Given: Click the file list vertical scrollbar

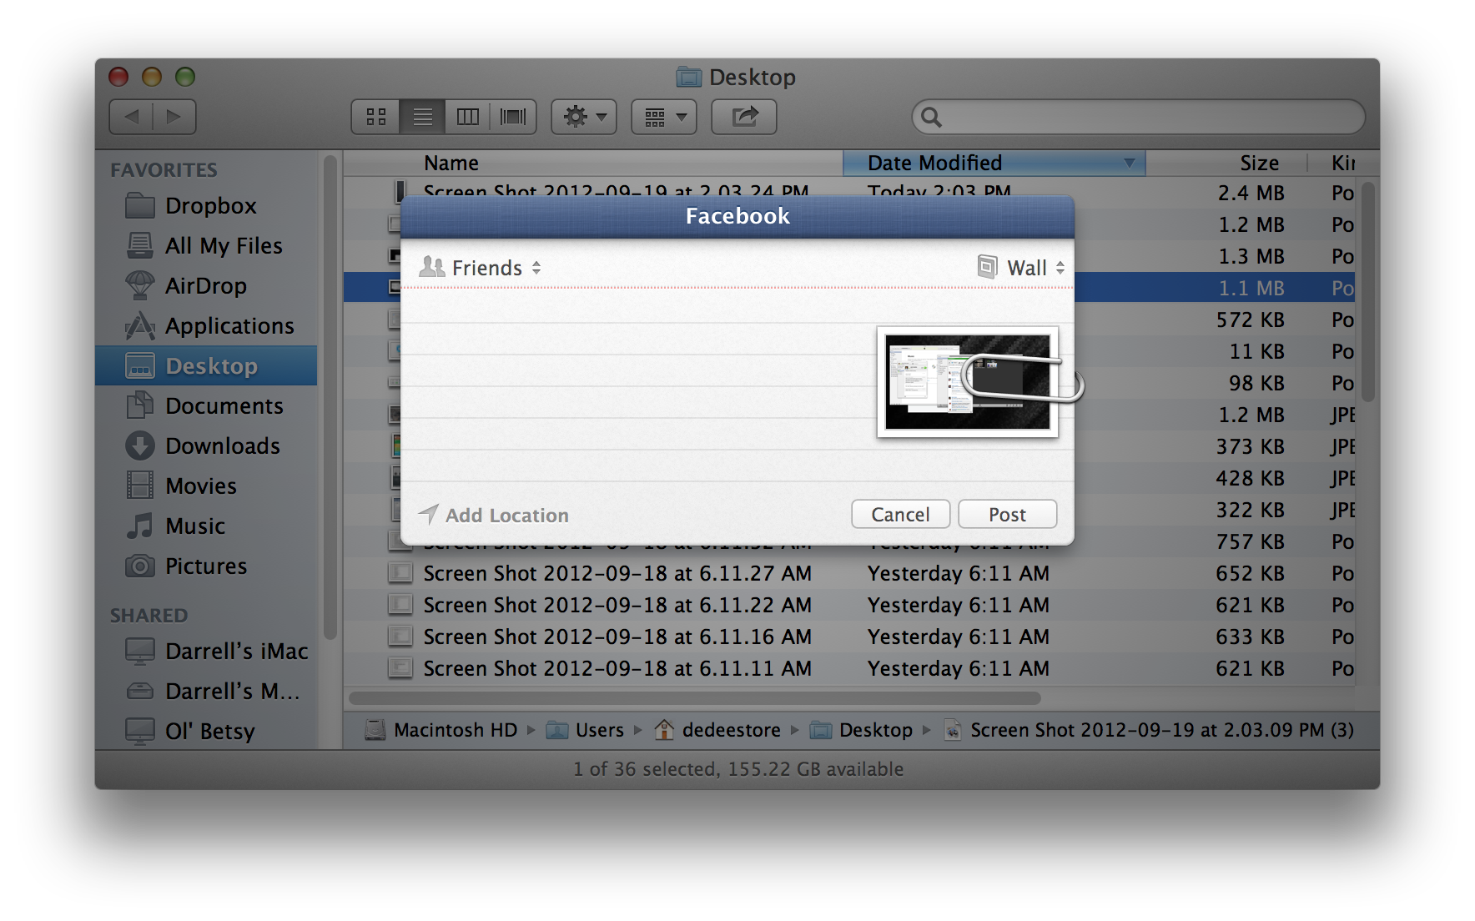Looking at the screenshot, I should (x=1367, y=292).
